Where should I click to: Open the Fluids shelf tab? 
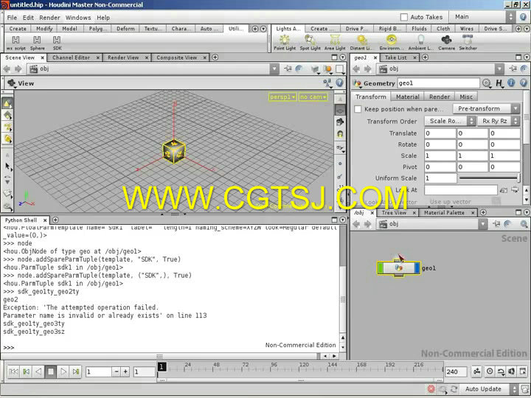[x=419, y=29]
